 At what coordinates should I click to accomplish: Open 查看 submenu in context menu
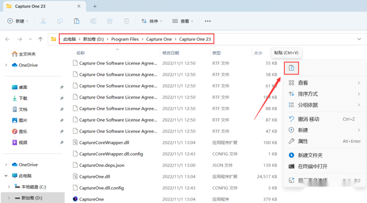tap(325, 83)
